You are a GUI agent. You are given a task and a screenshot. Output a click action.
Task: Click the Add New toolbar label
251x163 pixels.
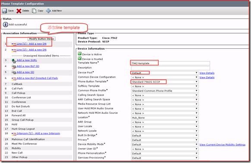tap(57, 11)
